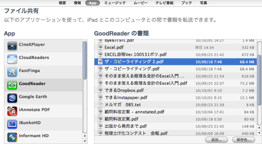262x144 pixels.
Task: Switch to the ムービー tab
Action: (140, 3)
